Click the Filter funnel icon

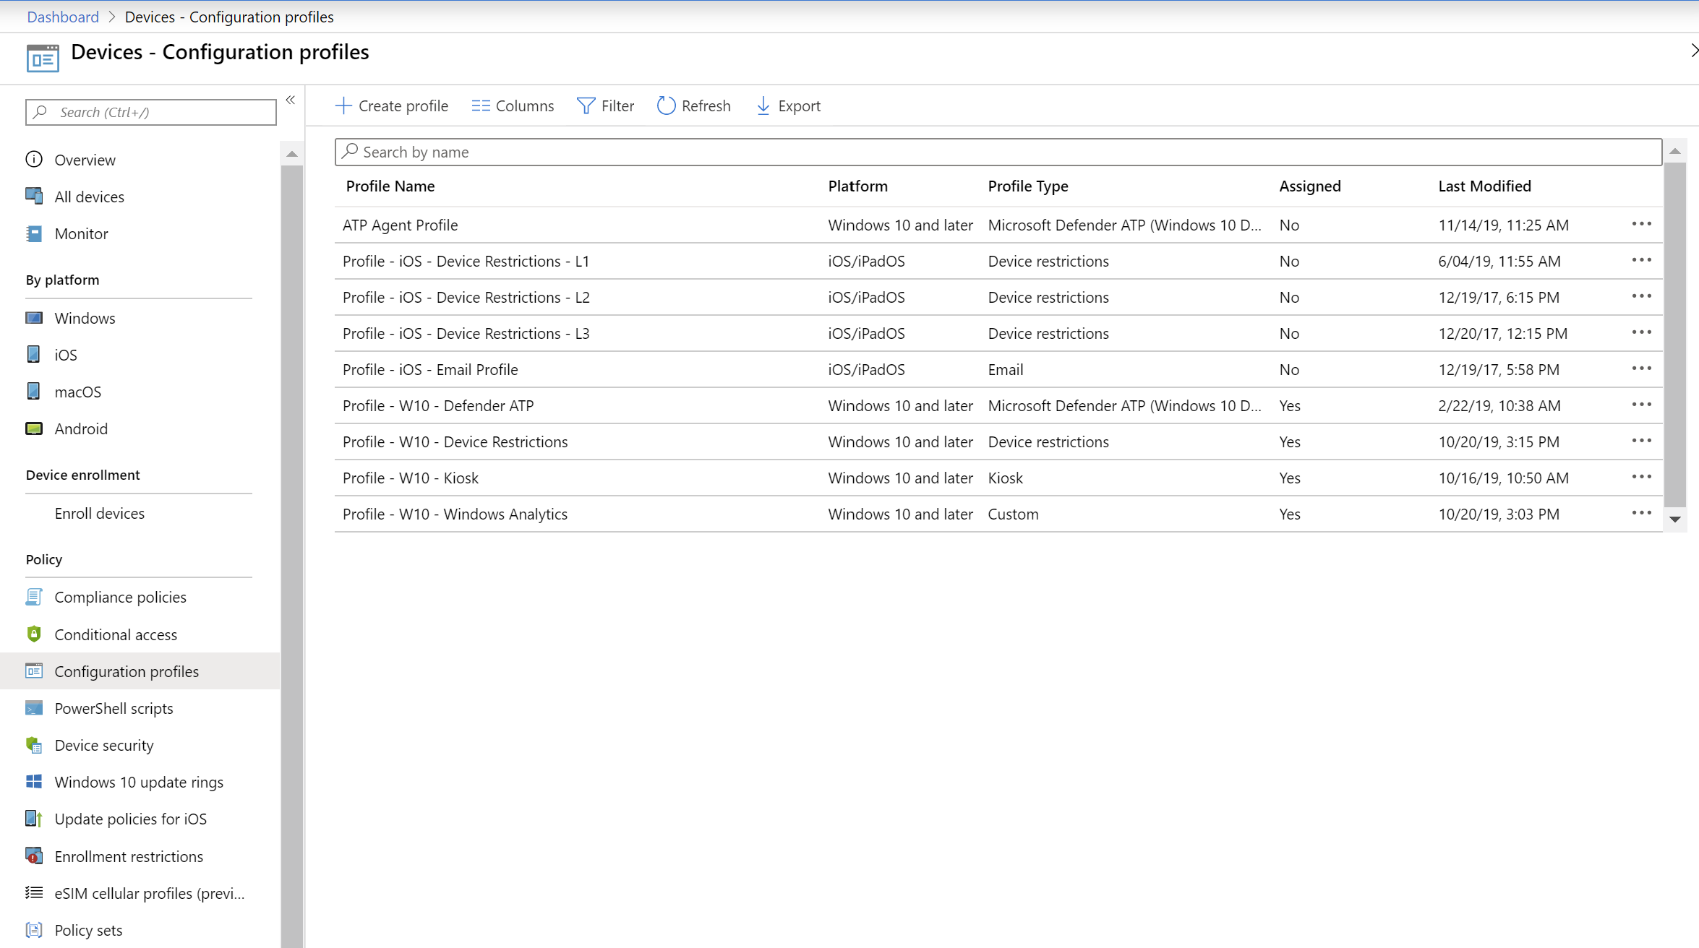point(586,105)
